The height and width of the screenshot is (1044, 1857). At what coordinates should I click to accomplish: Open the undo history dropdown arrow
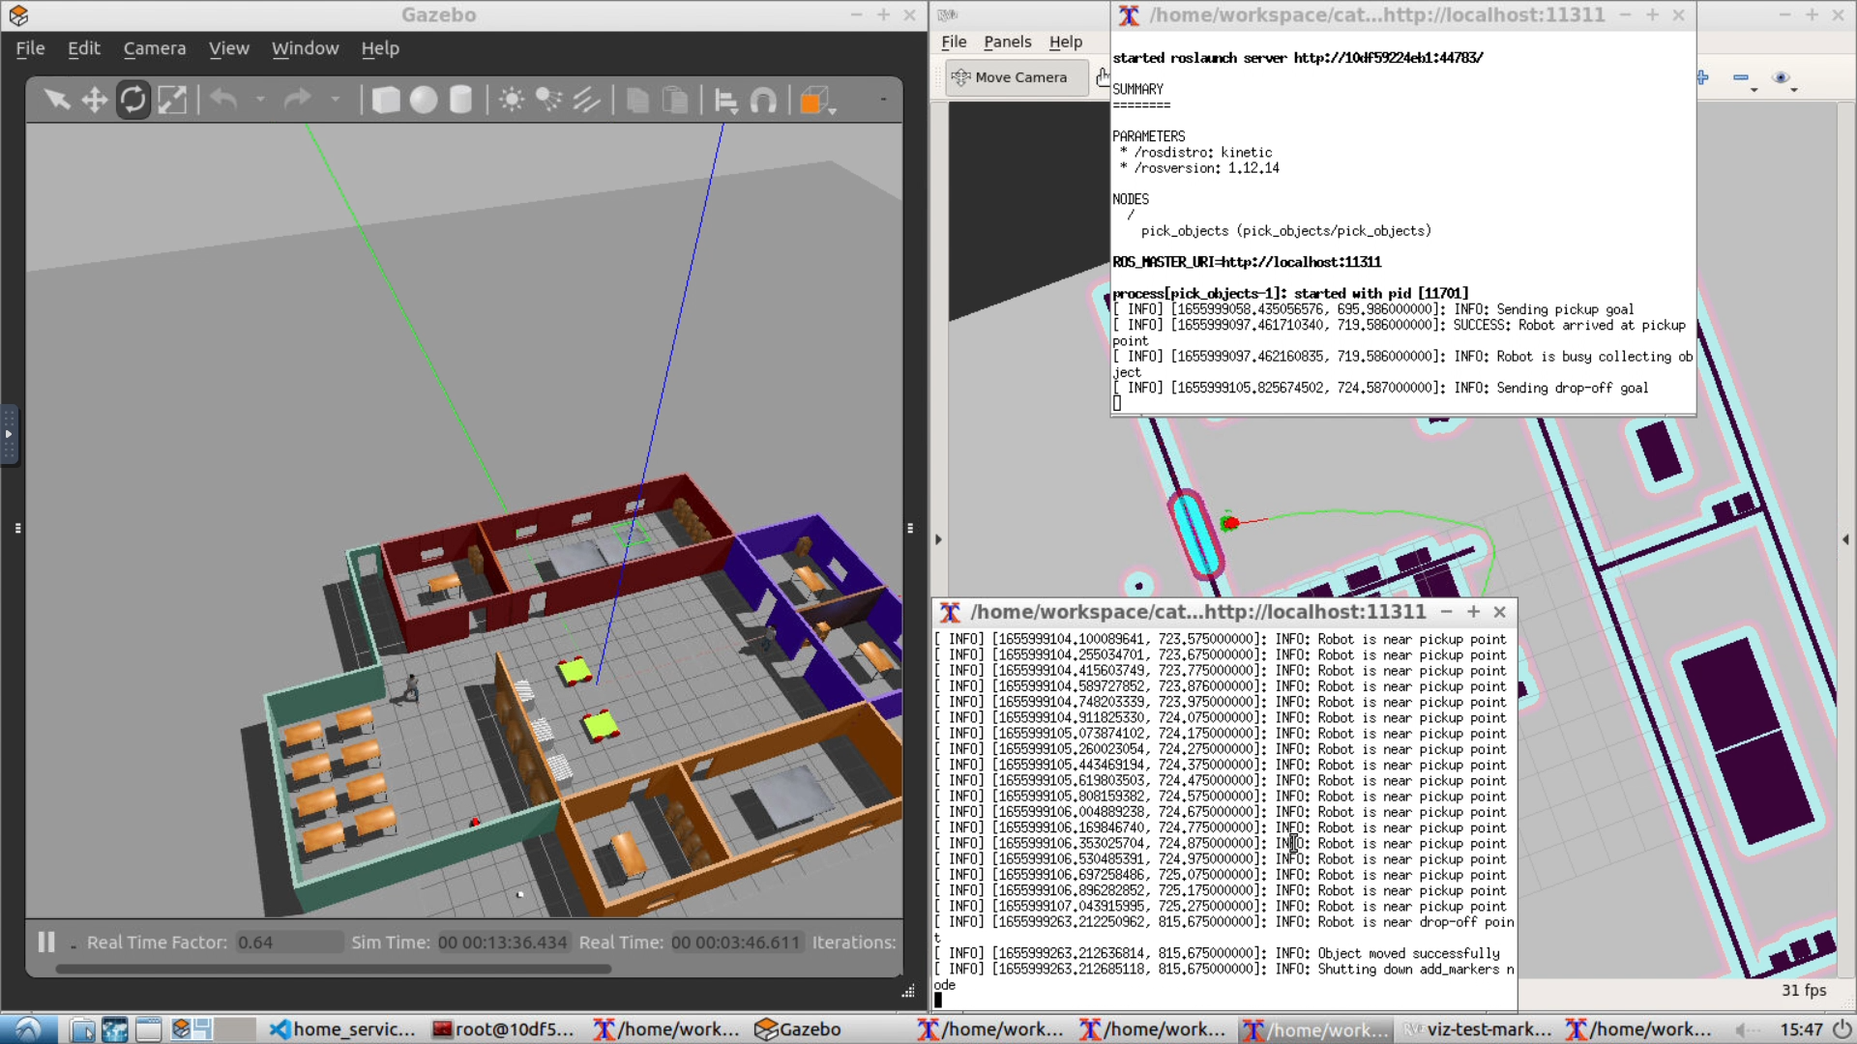pos(260,100)
